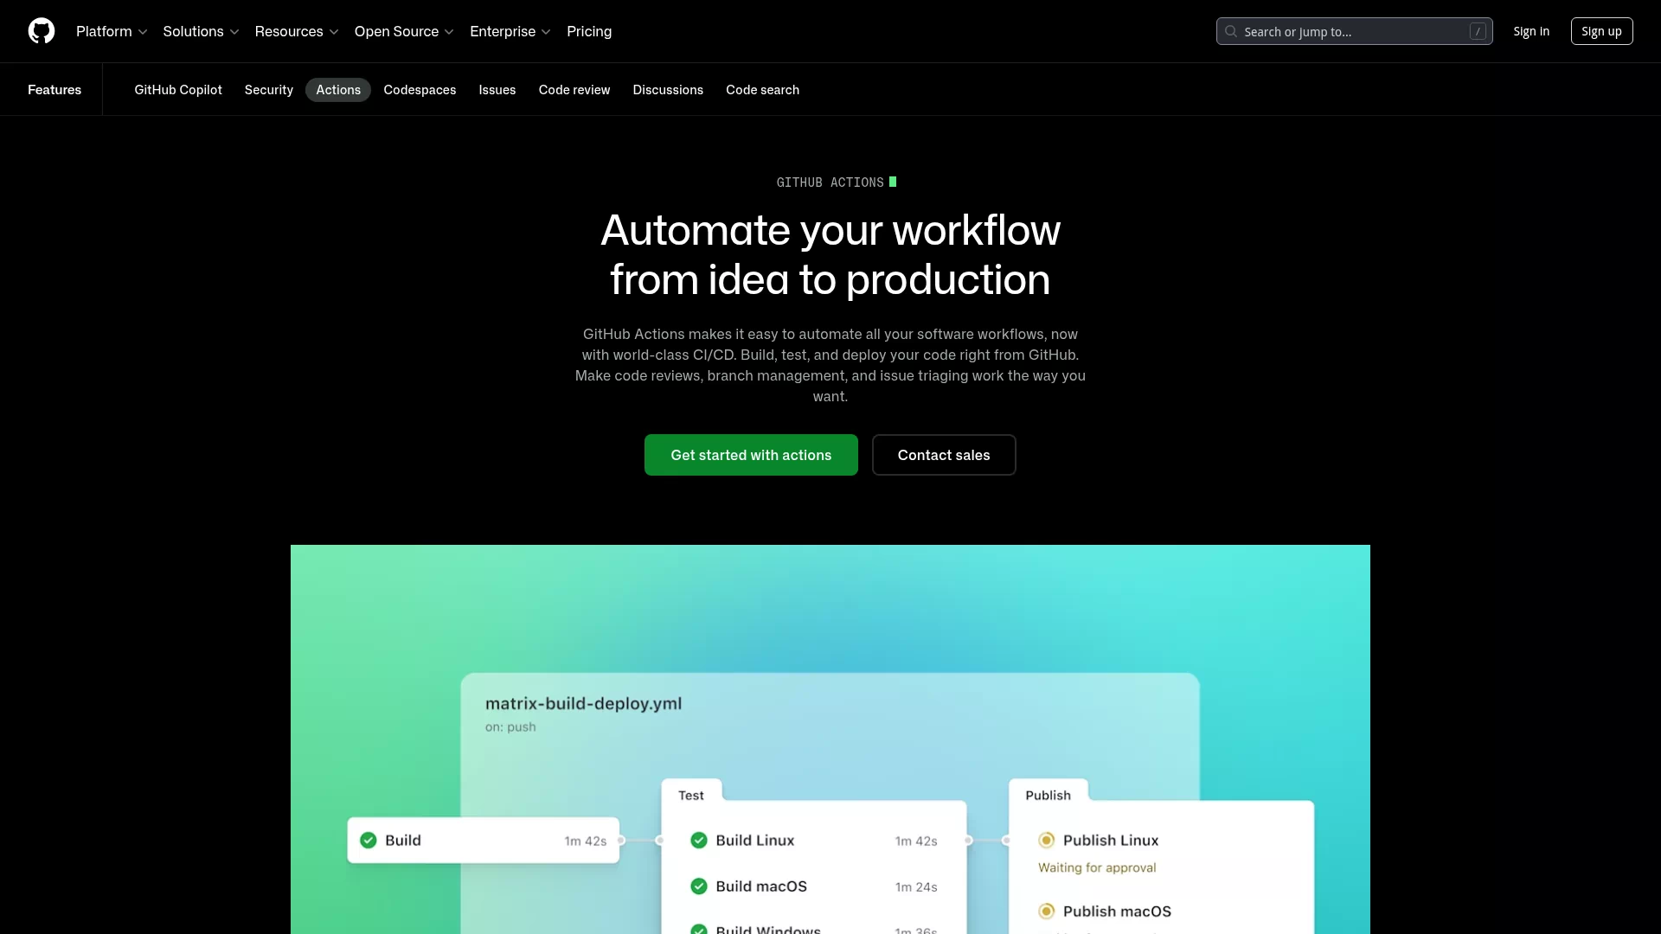Click the Publish macOS job label
1661x934 pixels.
1117,911
